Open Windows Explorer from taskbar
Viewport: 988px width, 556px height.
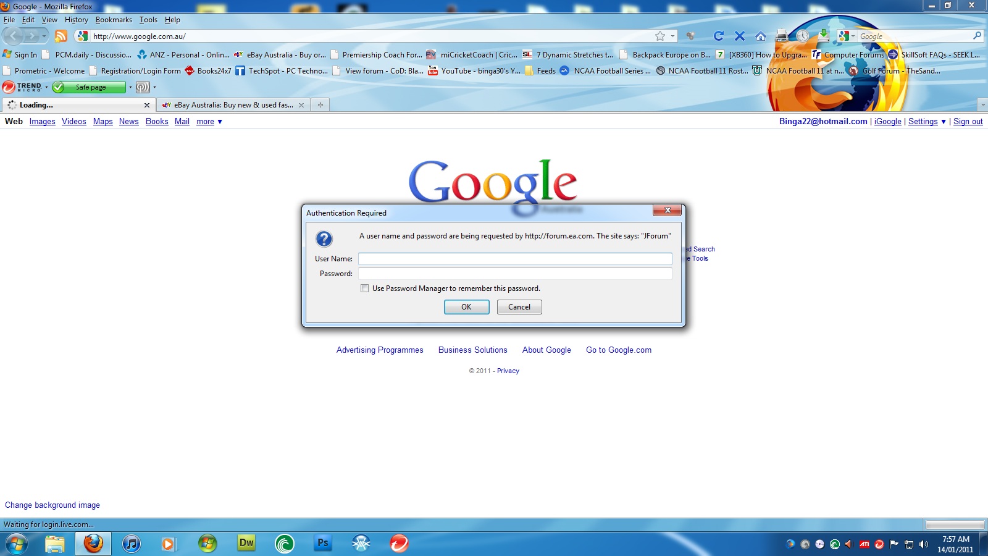tap(55, 544)
